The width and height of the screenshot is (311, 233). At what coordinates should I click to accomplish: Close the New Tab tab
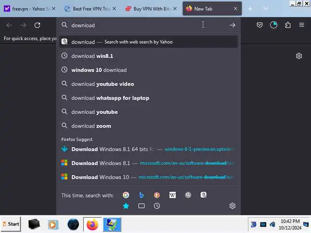pos(236,9)
